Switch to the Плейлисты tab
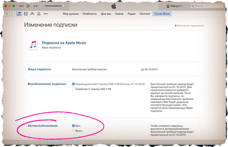Viewport: 228px width, 147px height. [x=89, y=14]
